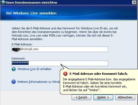
Task: Open the Windows Live ID erhalten link
Action: tap(34, 69)
